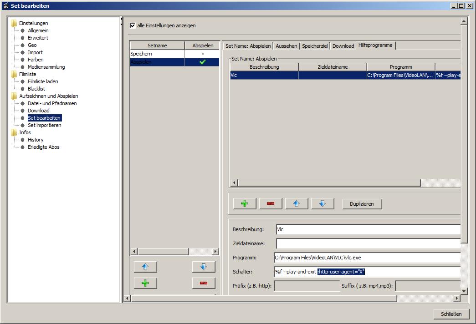Click into the Zieldateiname input field
This screenshot has width=476, height=324.
pyautogui.click(x=368, y=243)
